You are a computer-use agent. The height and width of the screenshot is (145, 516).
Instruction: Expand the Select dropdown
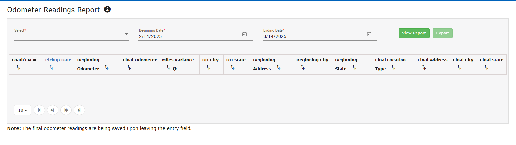pyautogui.click(x=126, y=34)
